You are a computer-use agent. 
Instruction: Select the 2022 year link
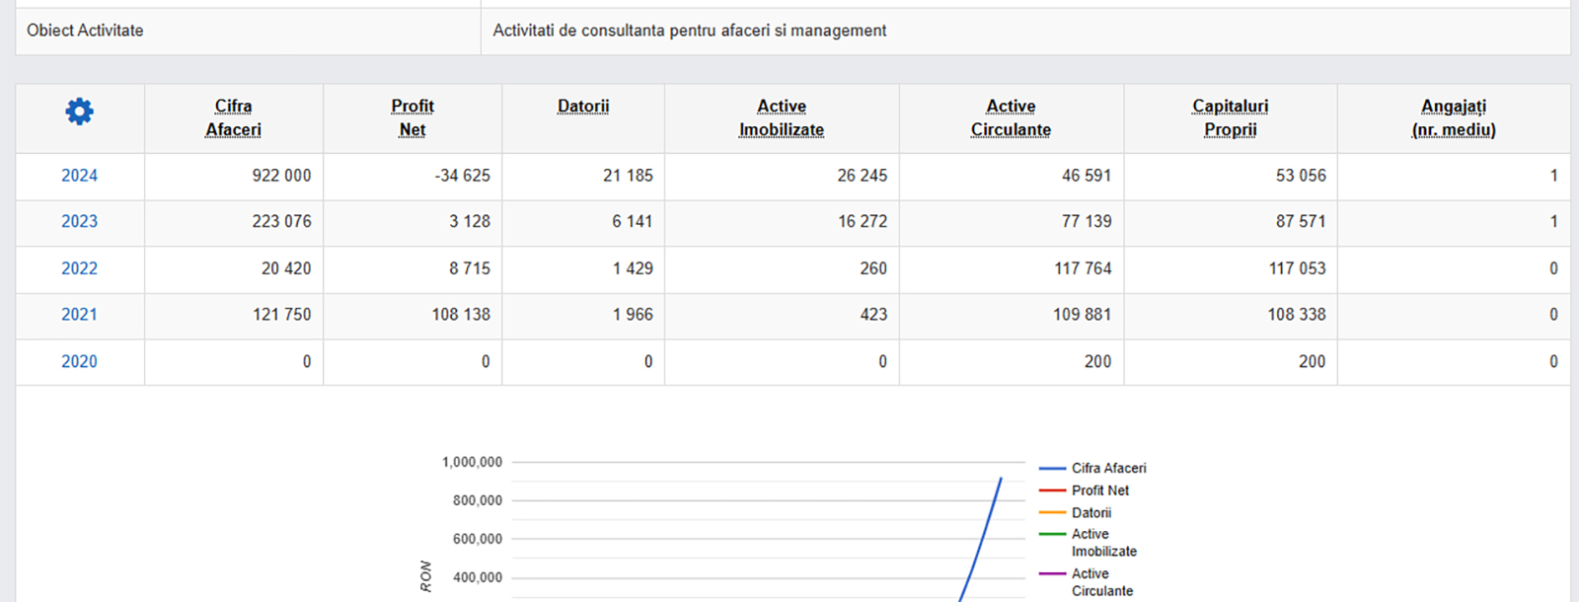click(79, 268)
